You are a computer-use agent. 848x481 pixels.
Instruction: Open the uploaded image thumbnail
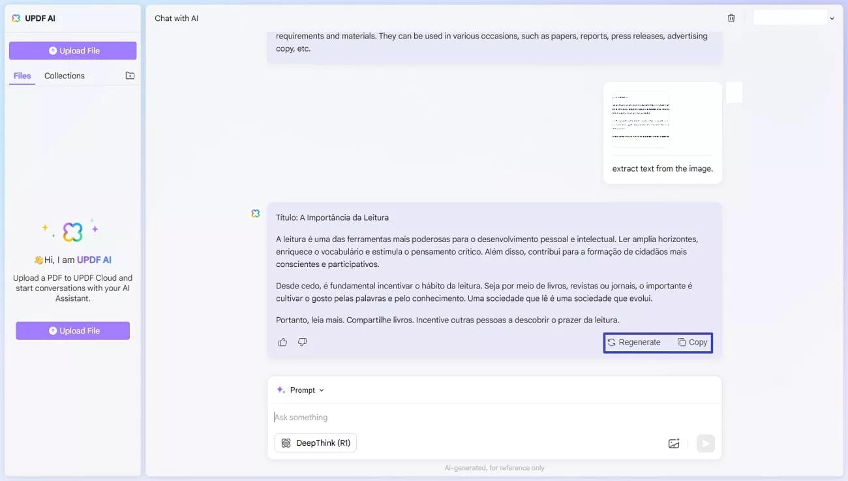click(641, 119)
